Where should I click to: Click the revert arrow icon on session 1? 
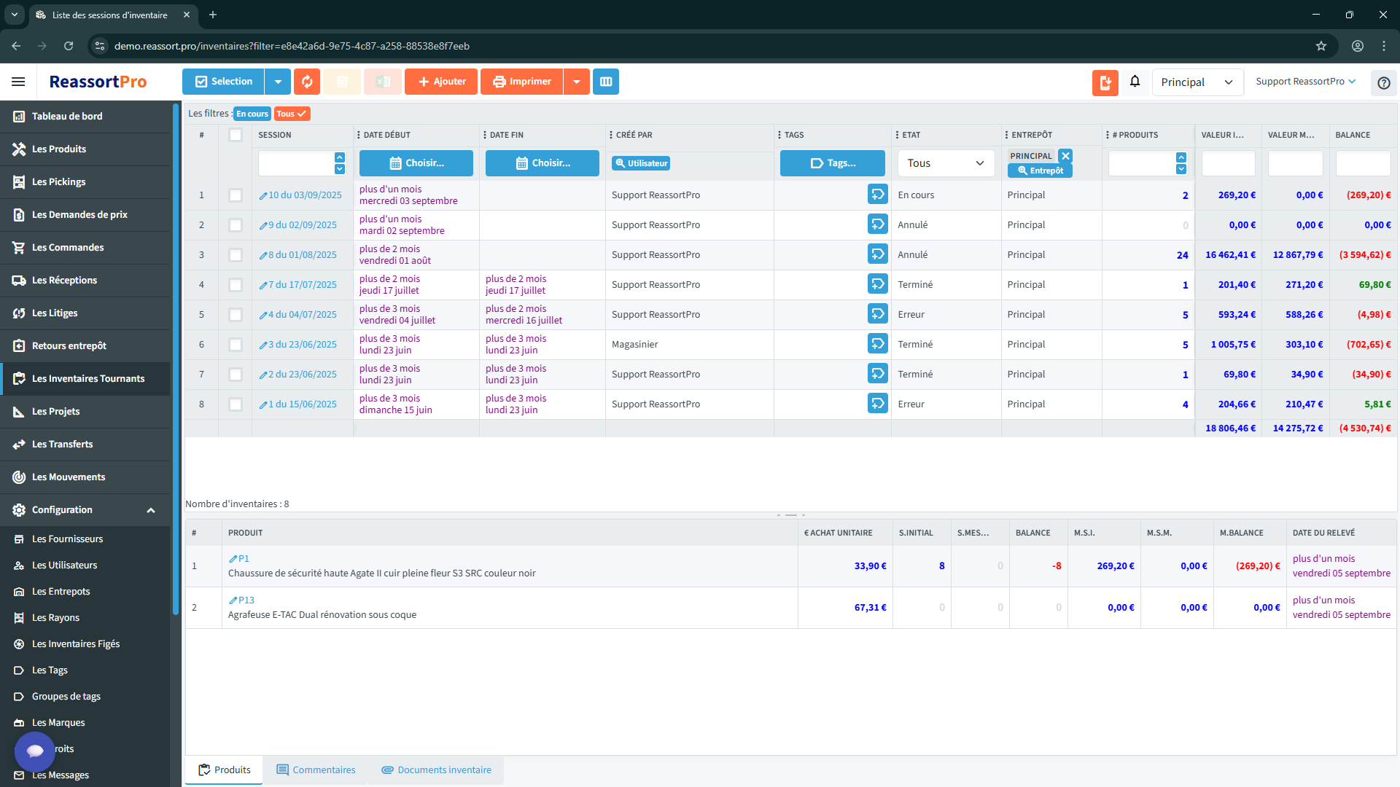coord(876,195)
